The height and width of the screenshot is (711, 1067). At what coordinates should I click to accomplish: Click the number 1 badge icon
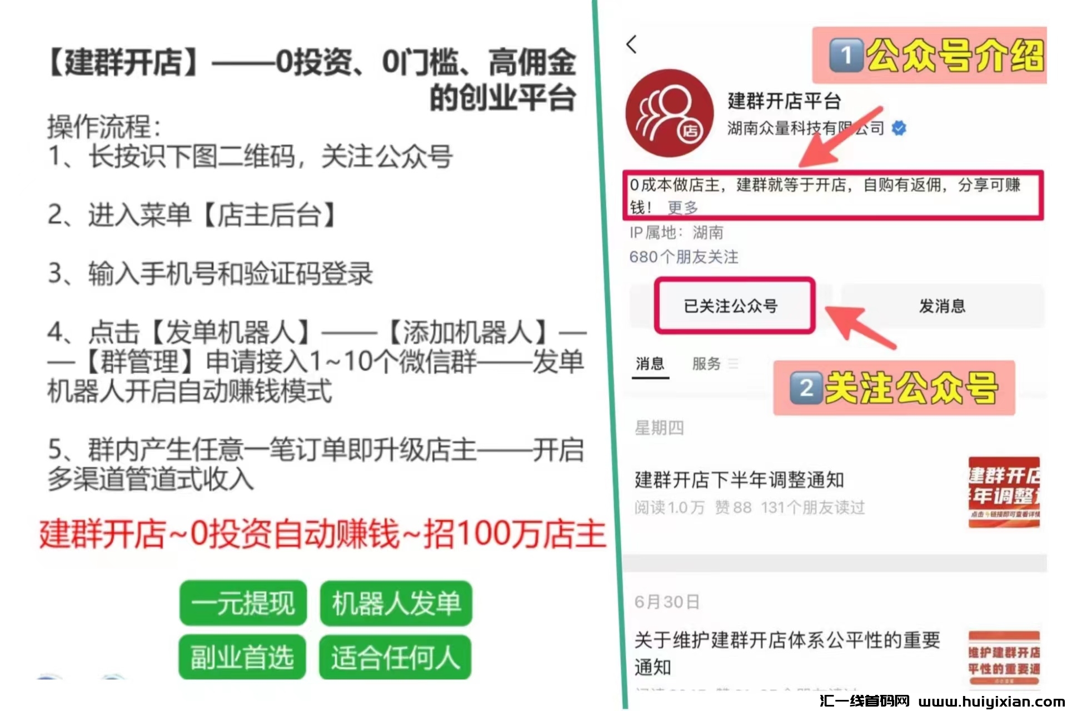click(x=846, y=55)
